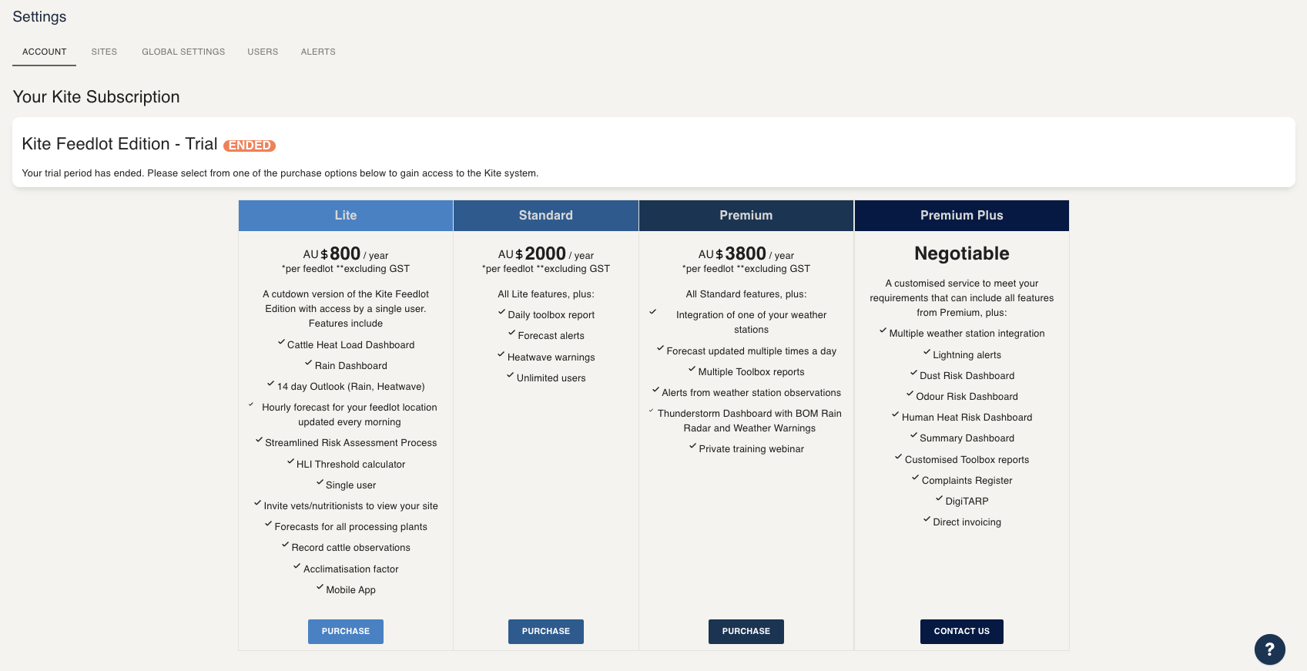Click checkmark beside Direct invoicing

click(x=927, y=520)
